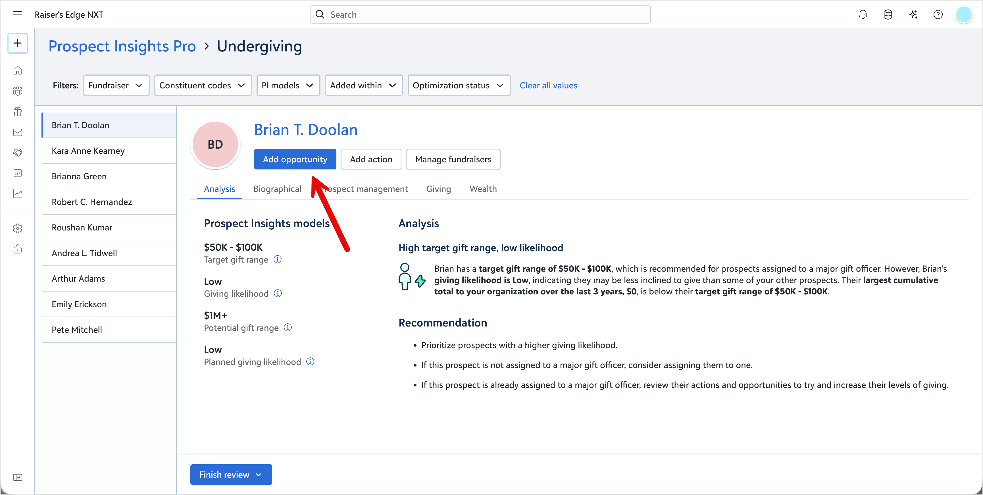Viewport: 983px width, 495px height.
Task: Click the Clear all values link
Action: (x=548, y=86)
